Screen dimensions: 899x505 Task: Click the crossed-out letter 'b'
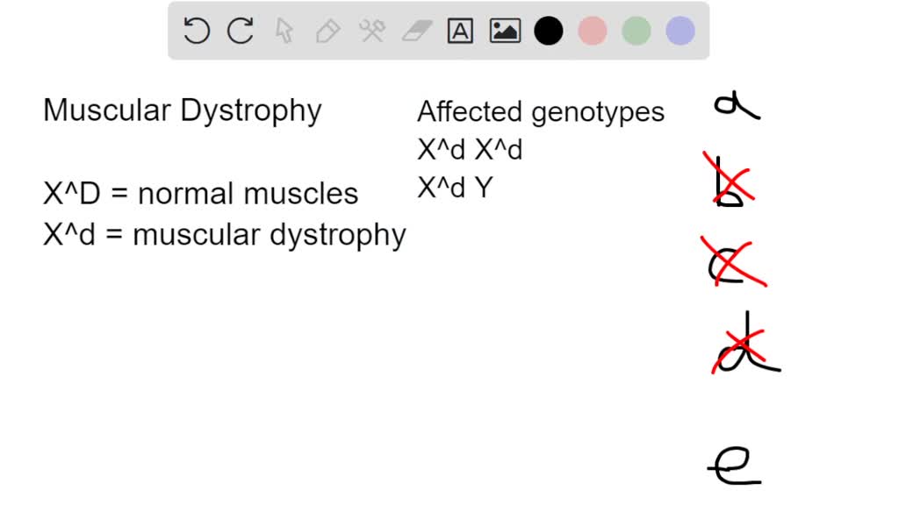pyautogui.click(x=731, y=180)
